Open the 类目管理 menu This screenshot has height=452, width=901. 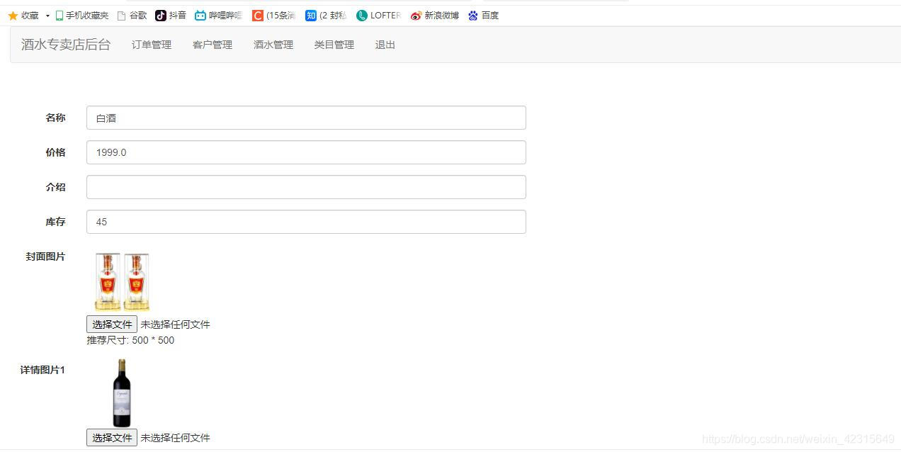(334, 45)
